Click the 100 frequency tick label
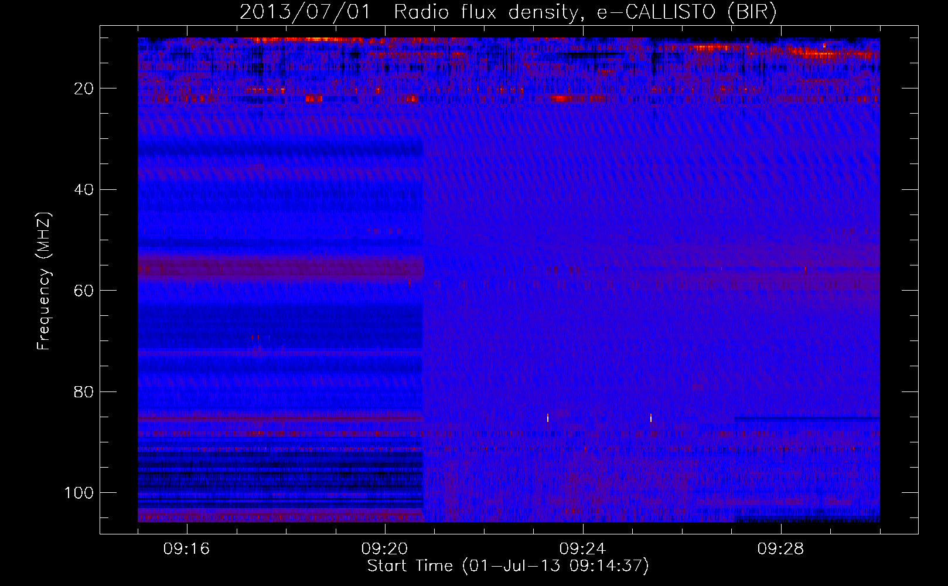This screenshot has width=948, height=586. (79, 493)
